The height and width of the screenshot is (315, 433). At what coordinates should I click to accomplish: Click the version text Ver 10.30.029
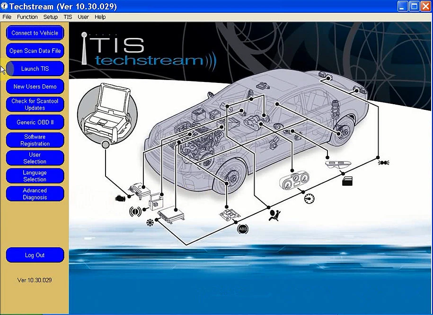(x=35, y=280)
